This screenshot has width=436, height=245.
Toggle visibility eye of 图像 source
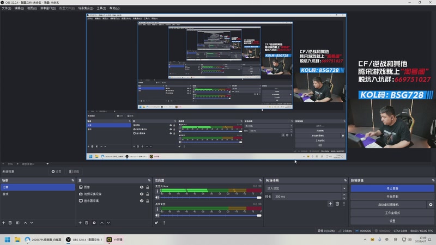[142, 187]
